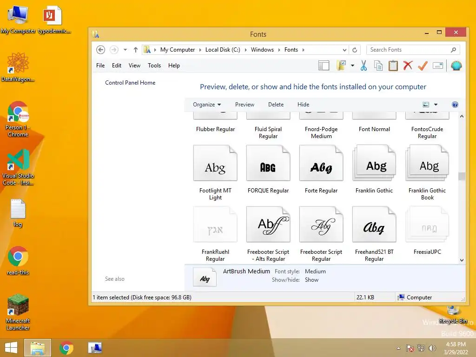Viewport: 476px width, 357px height.
Task: Open the Organize dropdown
Action: coord(207,105)
